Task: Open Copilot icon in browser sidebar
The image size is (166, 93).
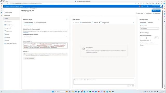Action: [164, 3]
